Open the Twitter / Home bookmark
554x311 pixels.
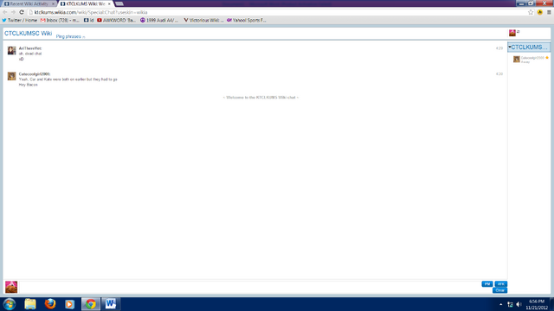pos(19,21)
